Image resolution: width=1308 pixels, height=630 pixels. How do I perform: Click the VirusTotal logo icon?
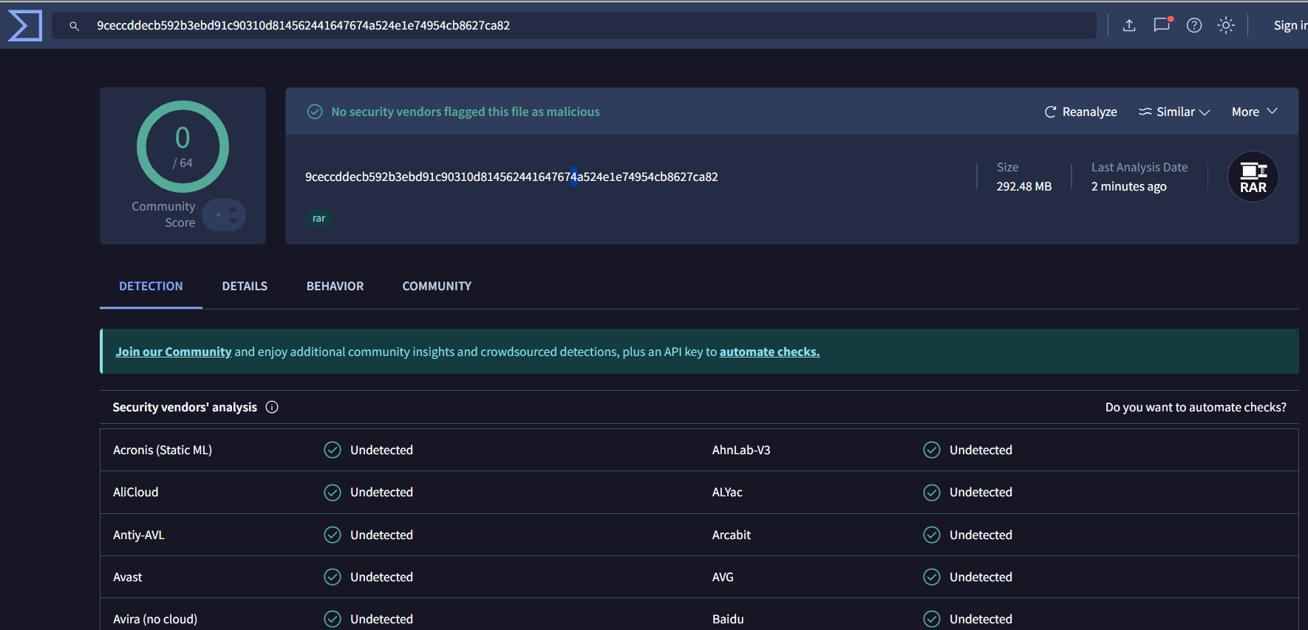pos(25,25)
